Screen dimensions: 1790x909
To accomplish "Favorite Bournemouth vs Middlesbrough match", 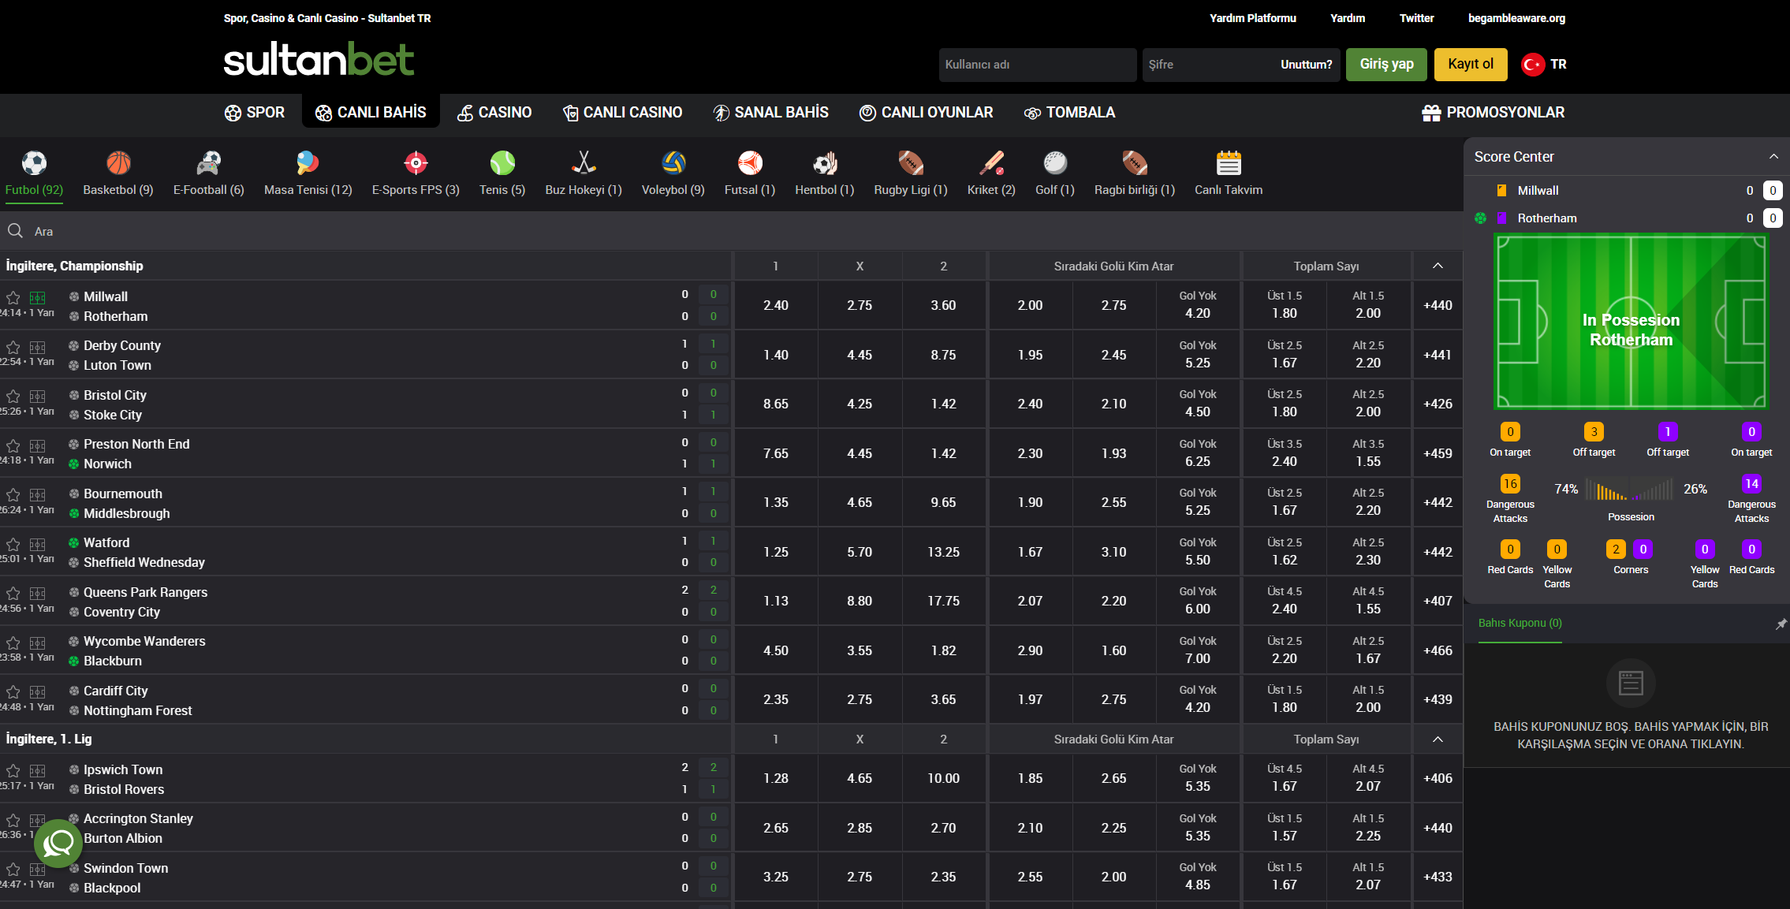I will (x=13, y=494).
